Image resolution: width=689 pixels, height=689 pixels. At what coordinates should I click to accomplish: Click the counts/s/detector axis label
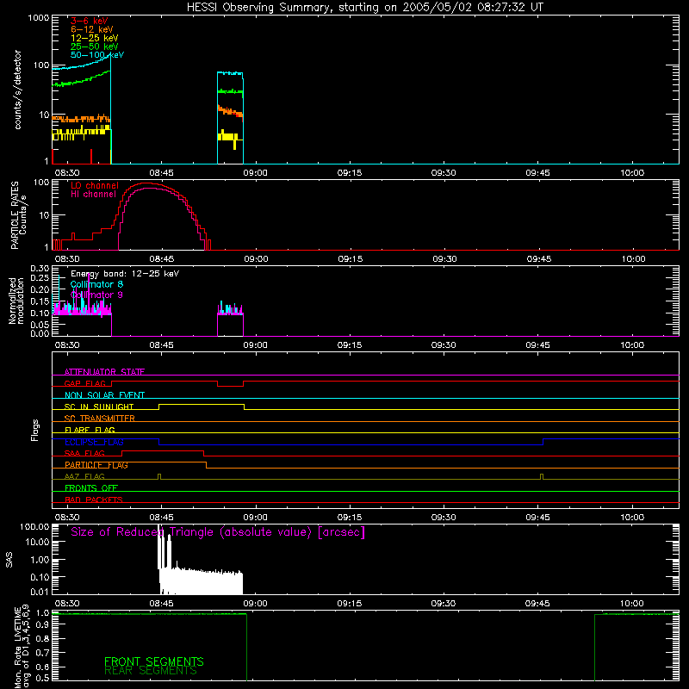[x=17, y=90]
